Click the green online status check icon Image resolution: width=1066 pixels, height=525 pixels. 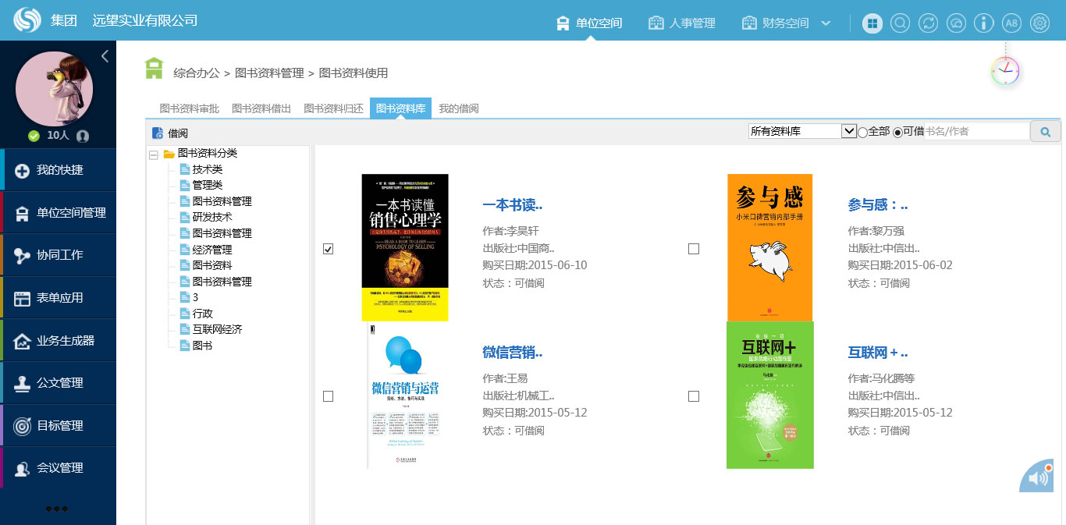click(34, 136)
